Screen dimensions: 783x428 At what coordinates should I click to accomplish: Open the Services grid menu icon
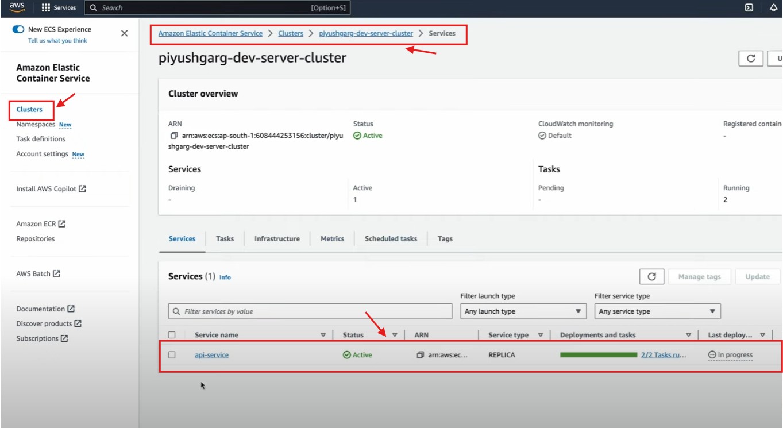[x=46, y=8]
